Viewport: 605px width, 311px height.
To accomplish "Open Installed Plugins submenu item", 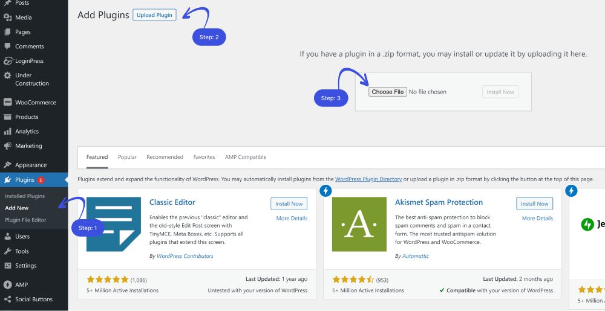I will (x=25, y=196).
